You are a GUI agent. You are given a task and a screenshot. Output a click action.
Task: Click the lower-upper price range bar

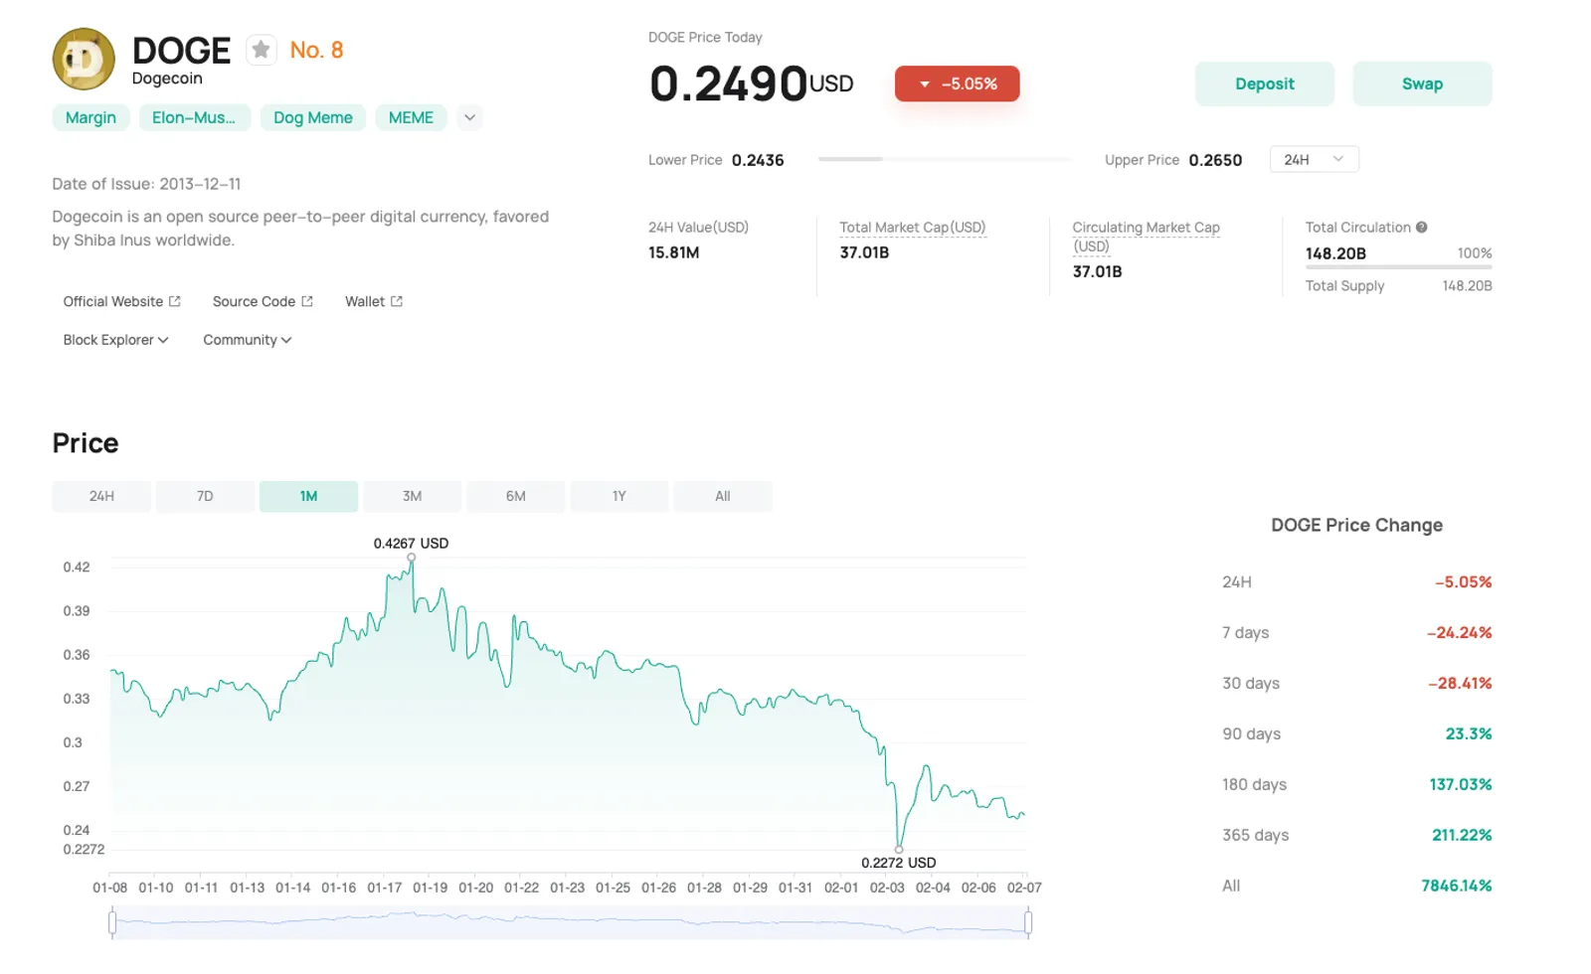[945, 159]
